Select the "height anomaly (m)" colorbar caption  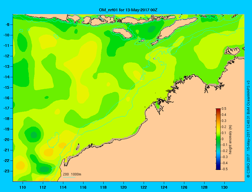(230, 140)
